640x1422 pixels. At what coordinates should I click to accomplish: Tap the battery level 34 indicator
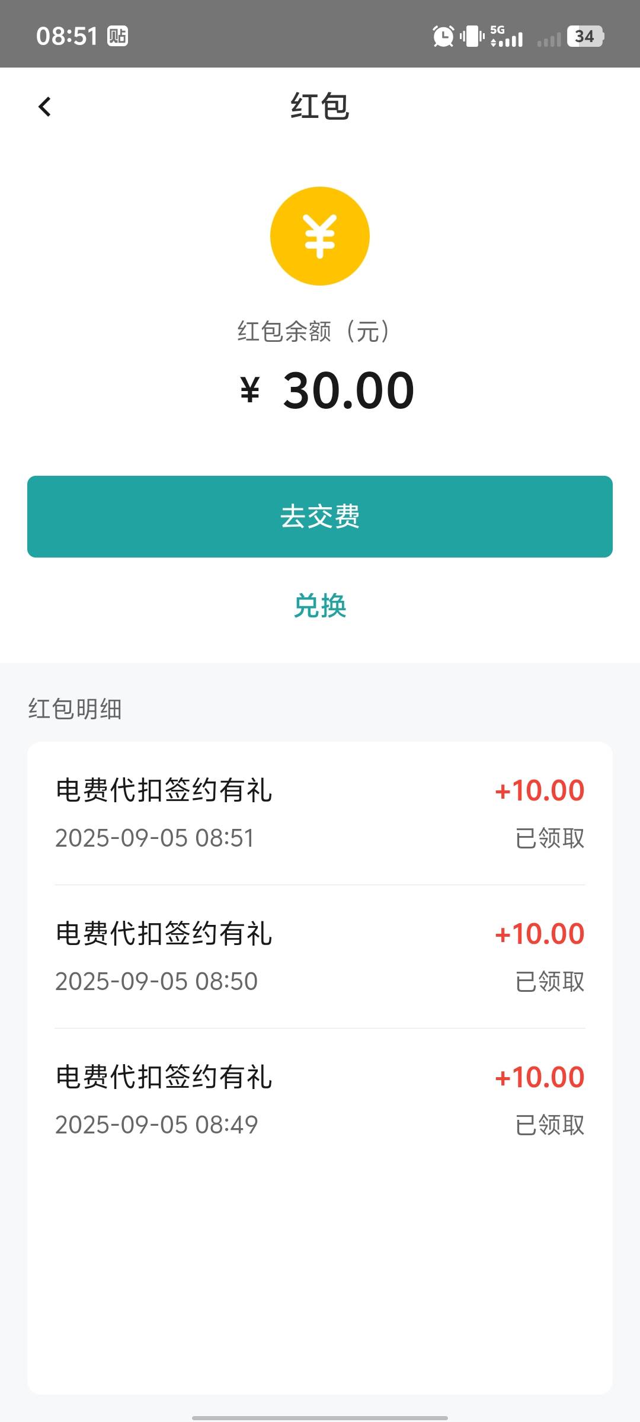pos(585,36)
